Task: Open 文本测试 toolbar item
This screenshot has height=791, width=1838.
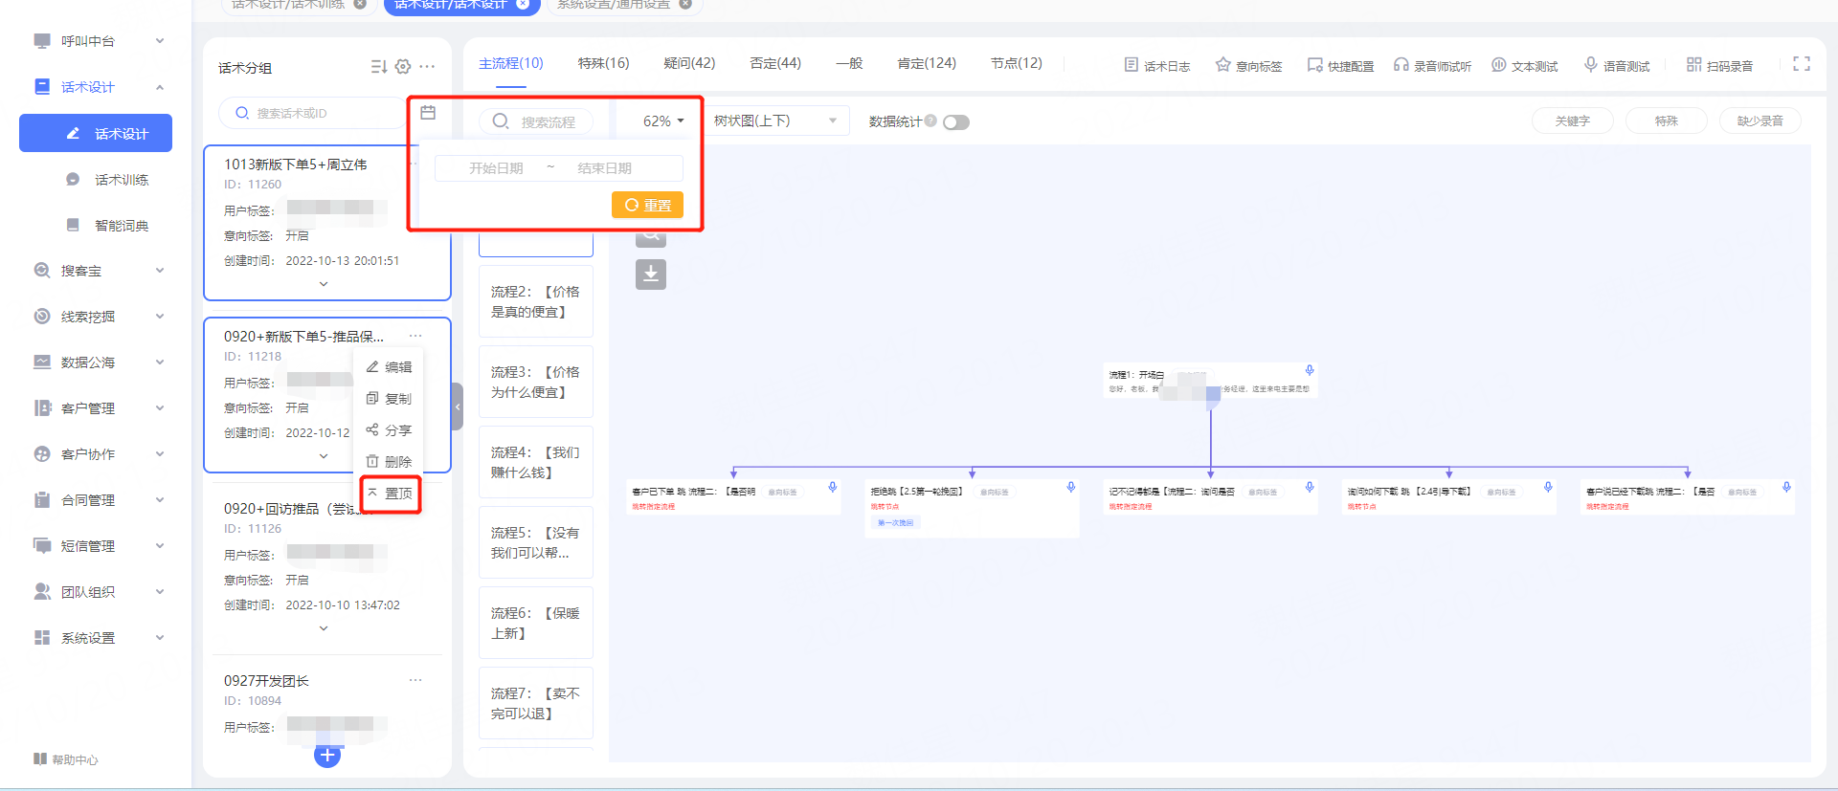Action: [x=1524, y=65]
